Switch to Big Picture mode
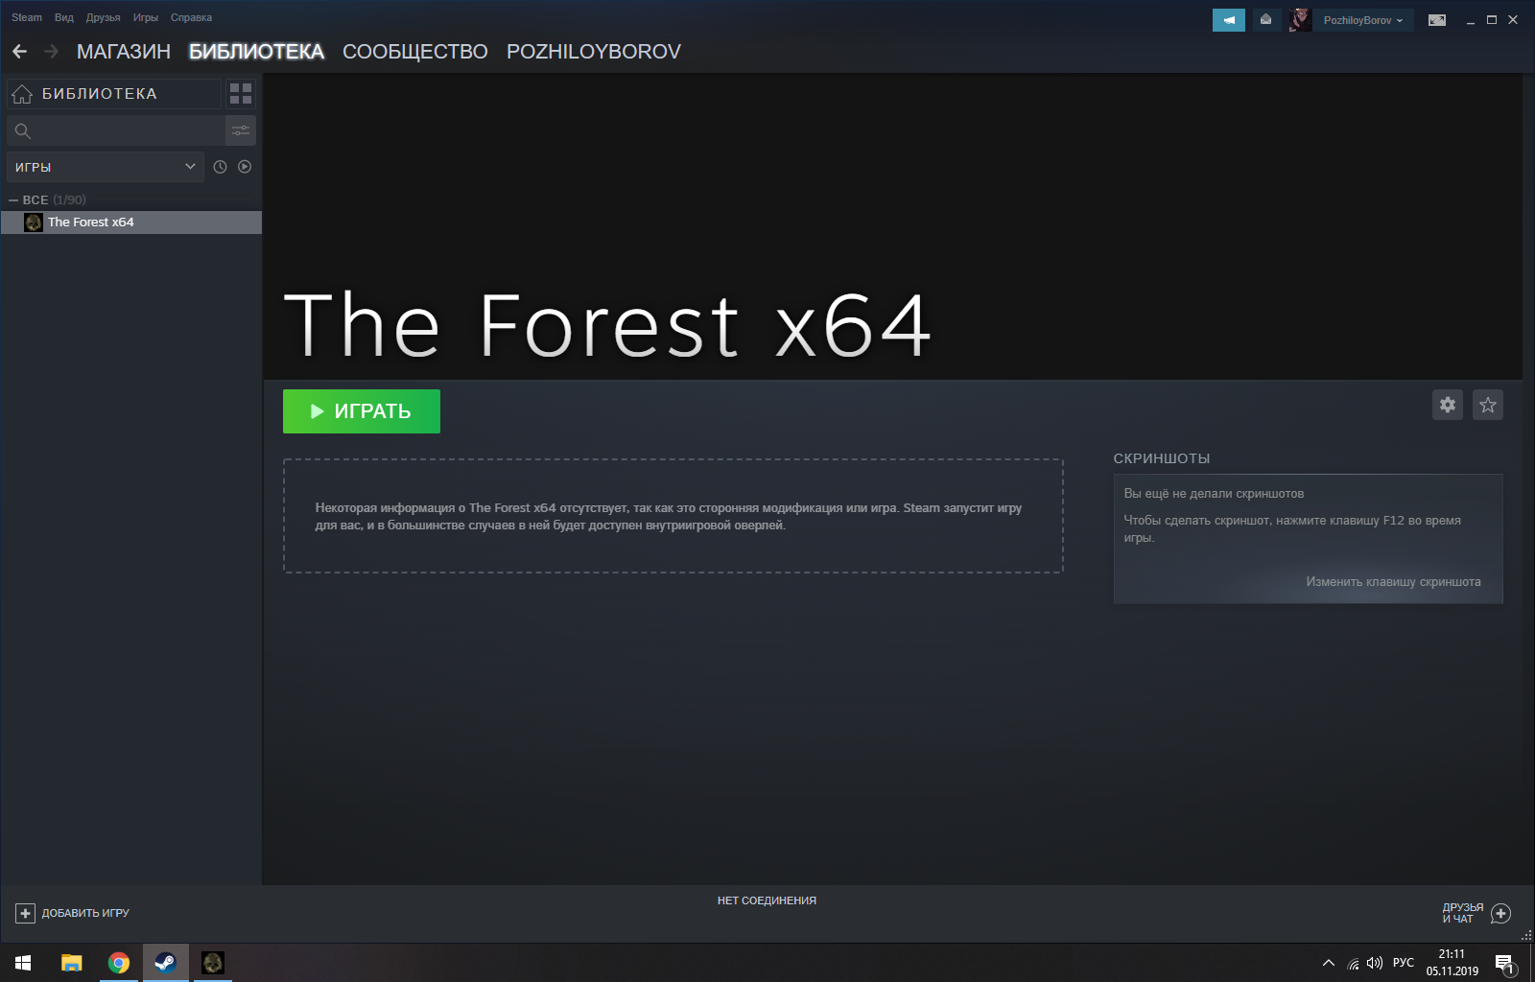The image size is (1535, 982). [x=1437, y=20]
